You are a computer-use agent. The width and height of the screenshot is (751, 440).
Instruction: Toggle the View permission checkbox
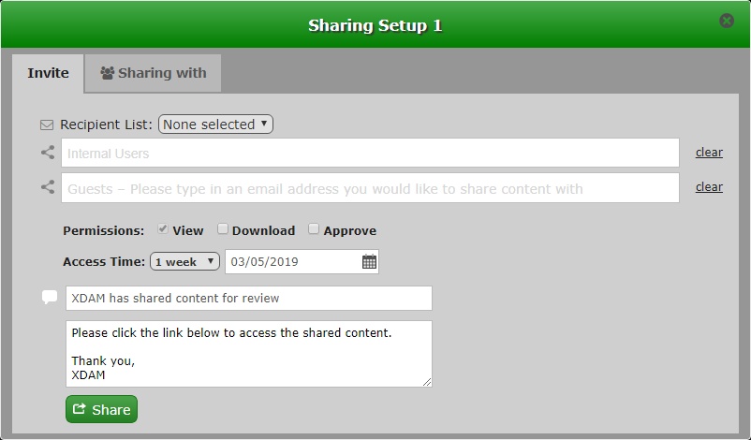point(163,229)
